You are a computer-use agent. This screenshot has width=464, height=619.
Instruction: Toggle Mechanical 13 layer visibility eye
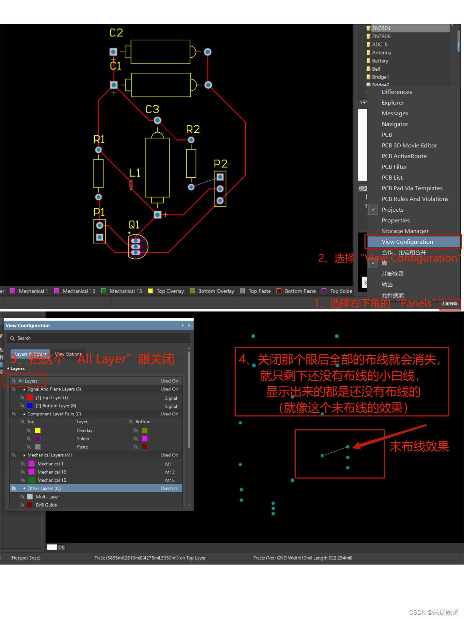23,472
